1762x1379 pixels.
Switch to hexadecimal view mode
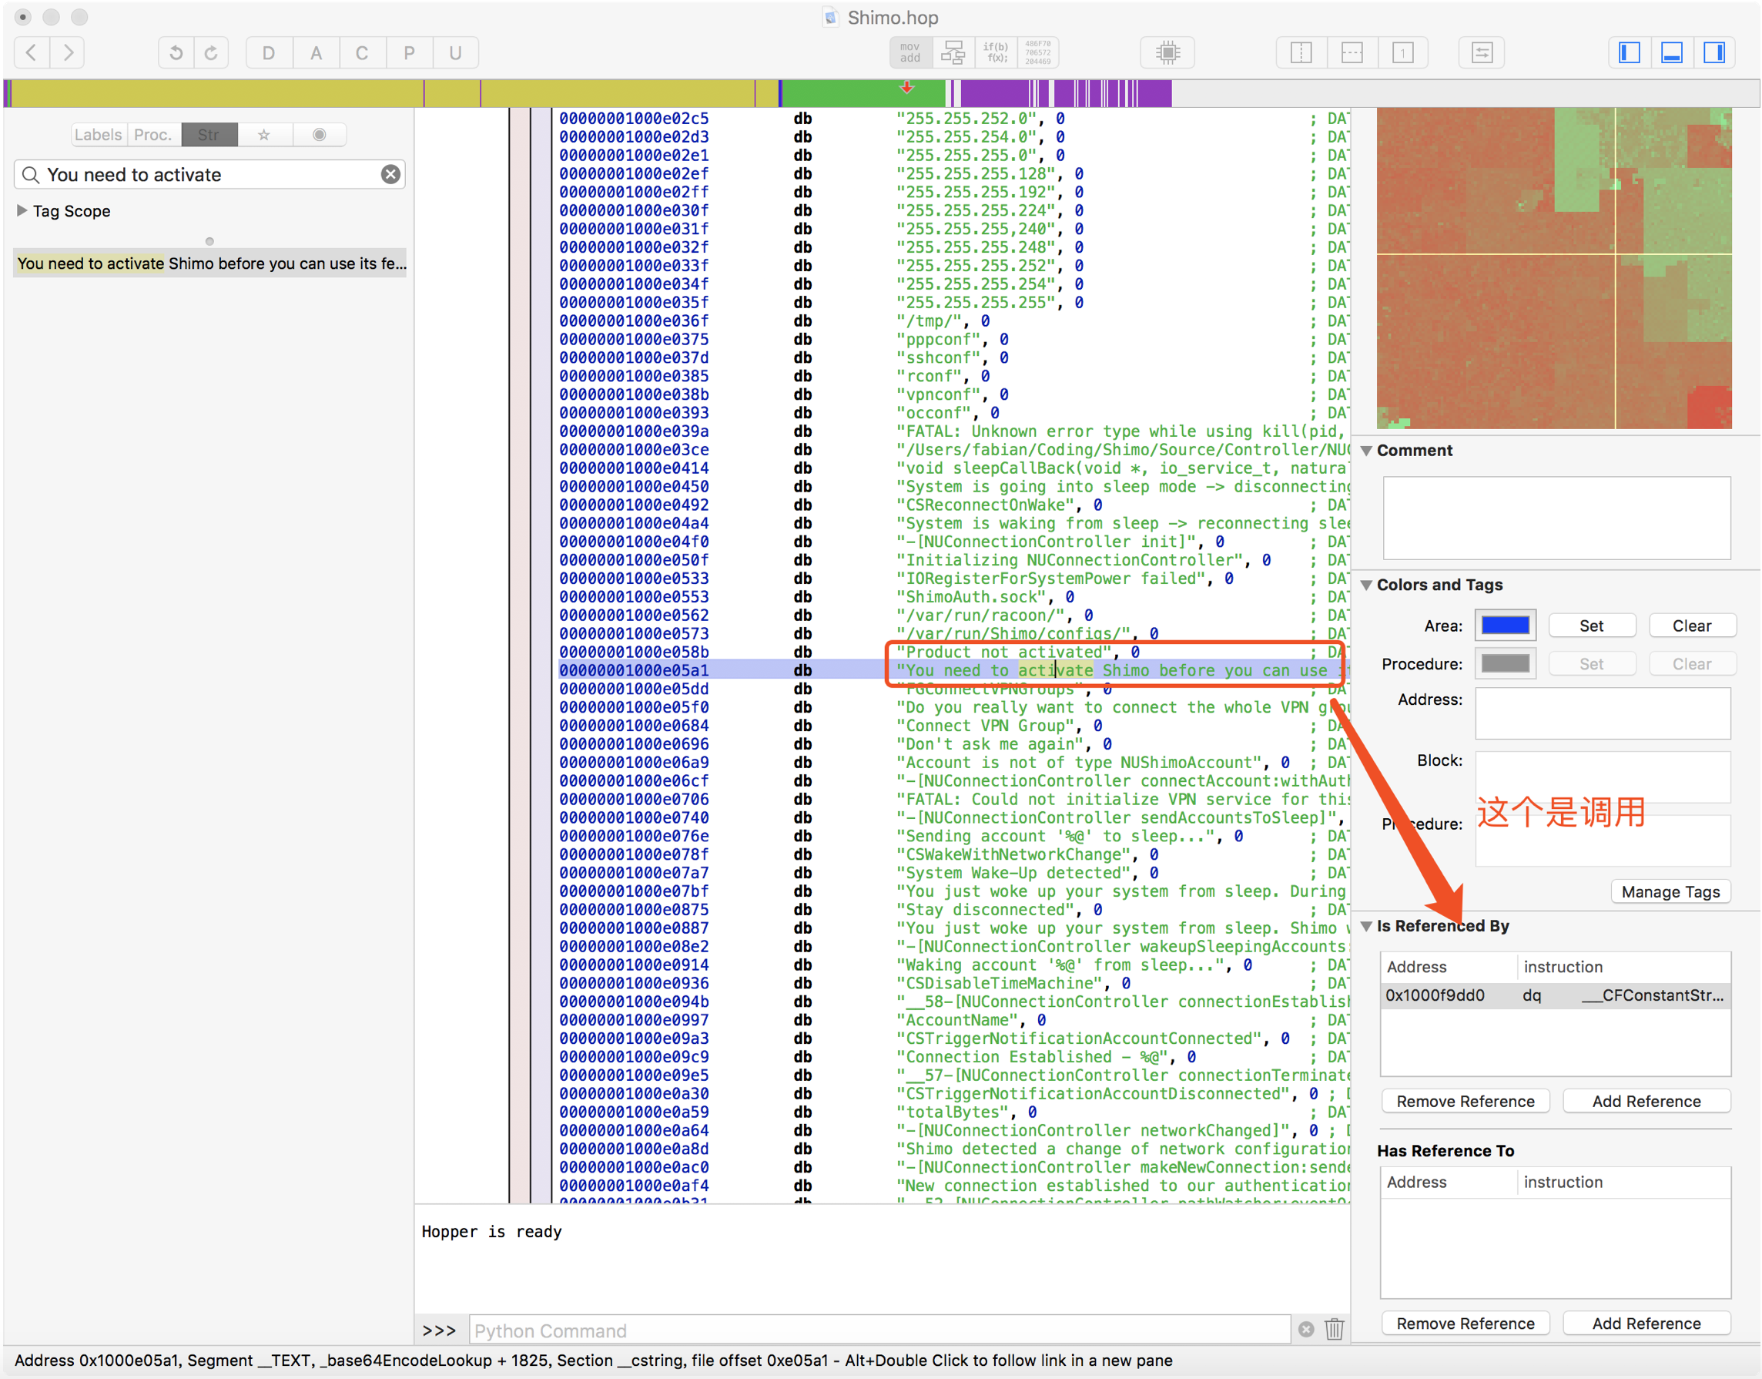[x=1038, y=53]
